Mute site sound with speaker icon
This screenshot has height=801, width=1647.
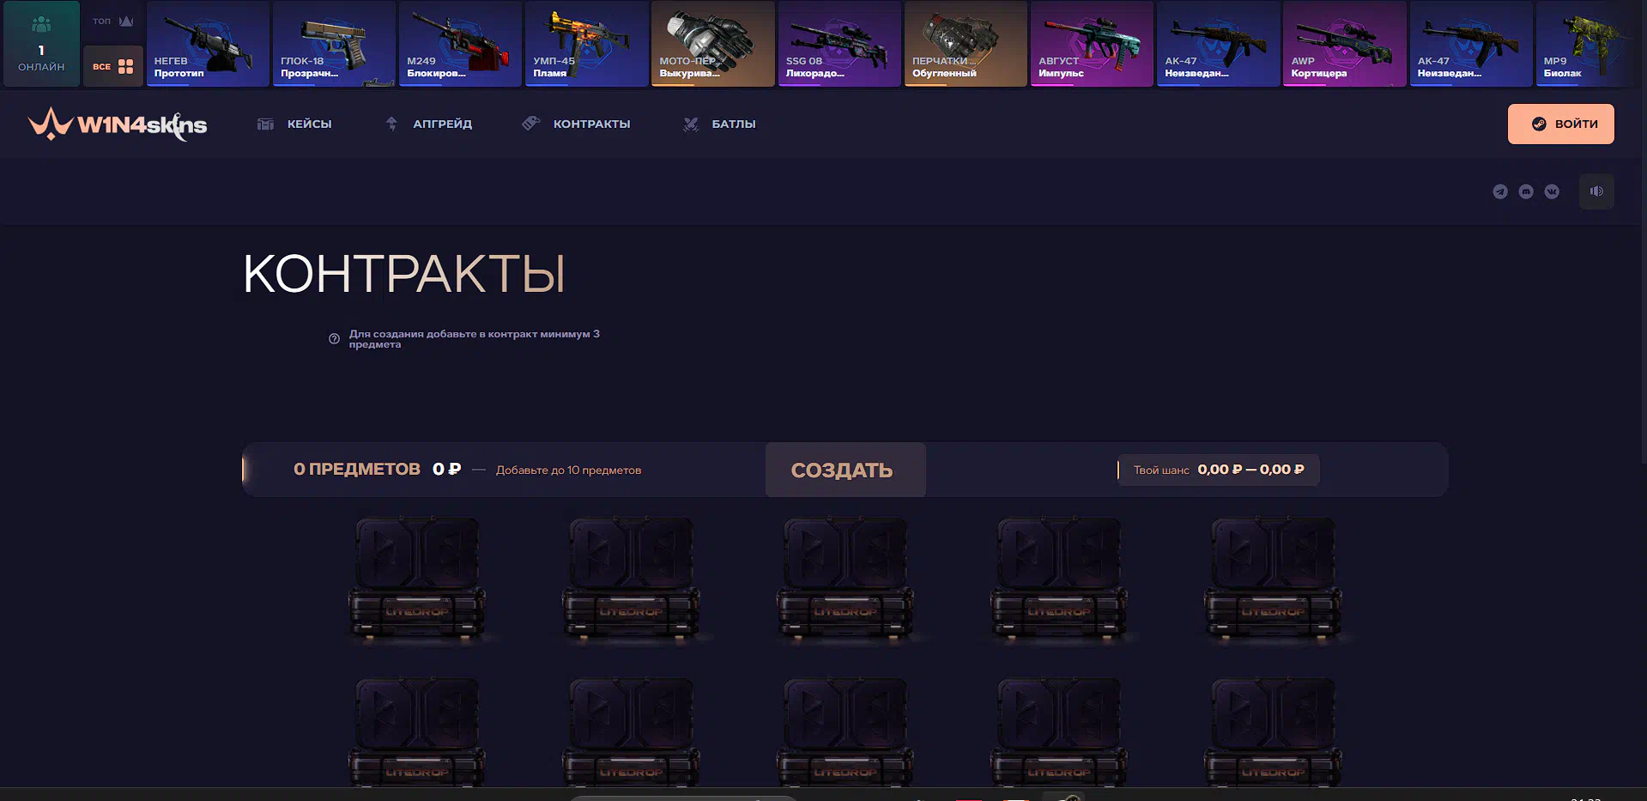(x=1596, y=191)
